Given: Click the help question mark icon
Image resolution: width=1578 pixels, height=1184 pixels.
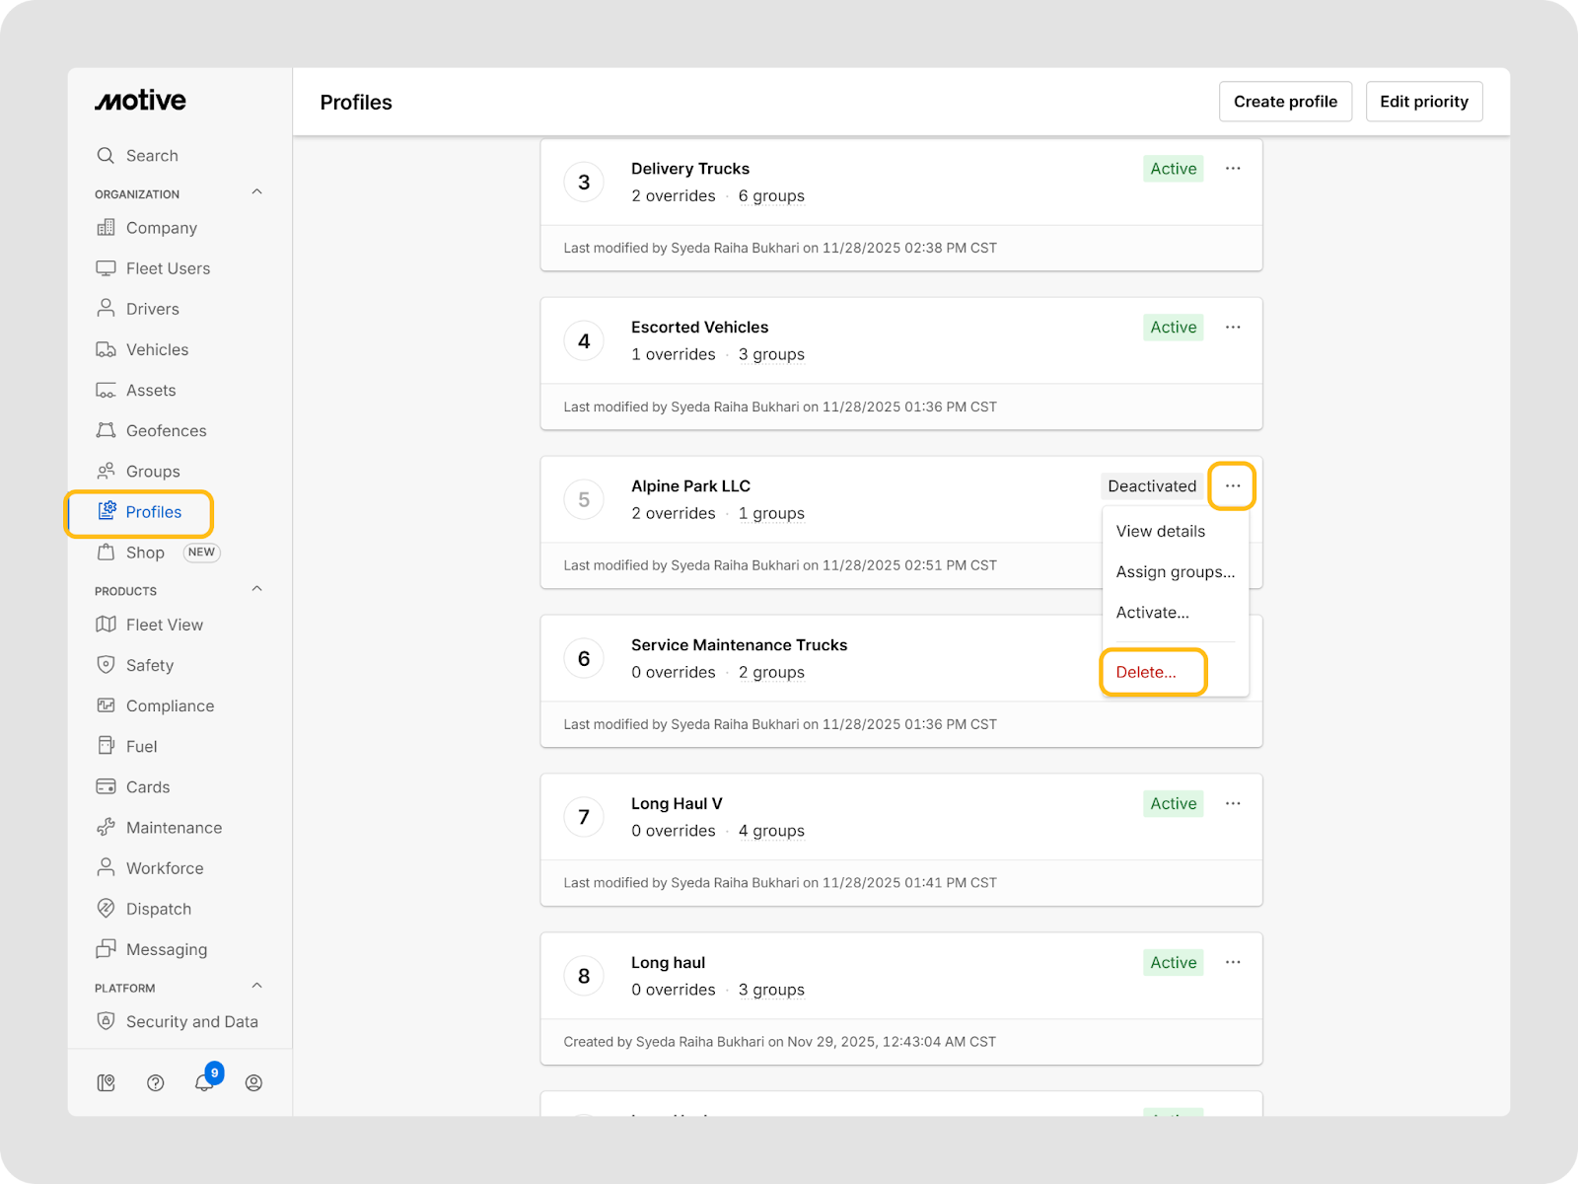Looking at the screenshot, I should [x=155, y=1082].
